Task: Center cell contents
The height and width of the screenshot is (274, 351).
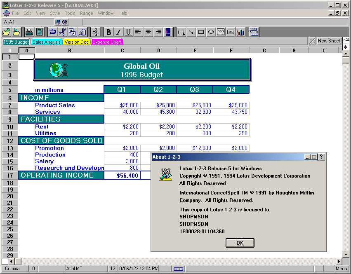Action: click(x=148, y=32)
